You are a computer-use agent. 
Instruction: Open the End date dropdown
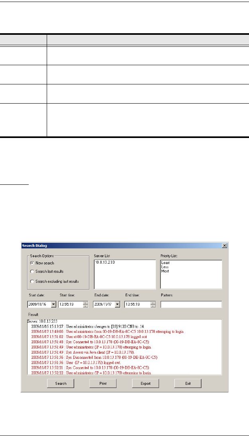[118, 304]
